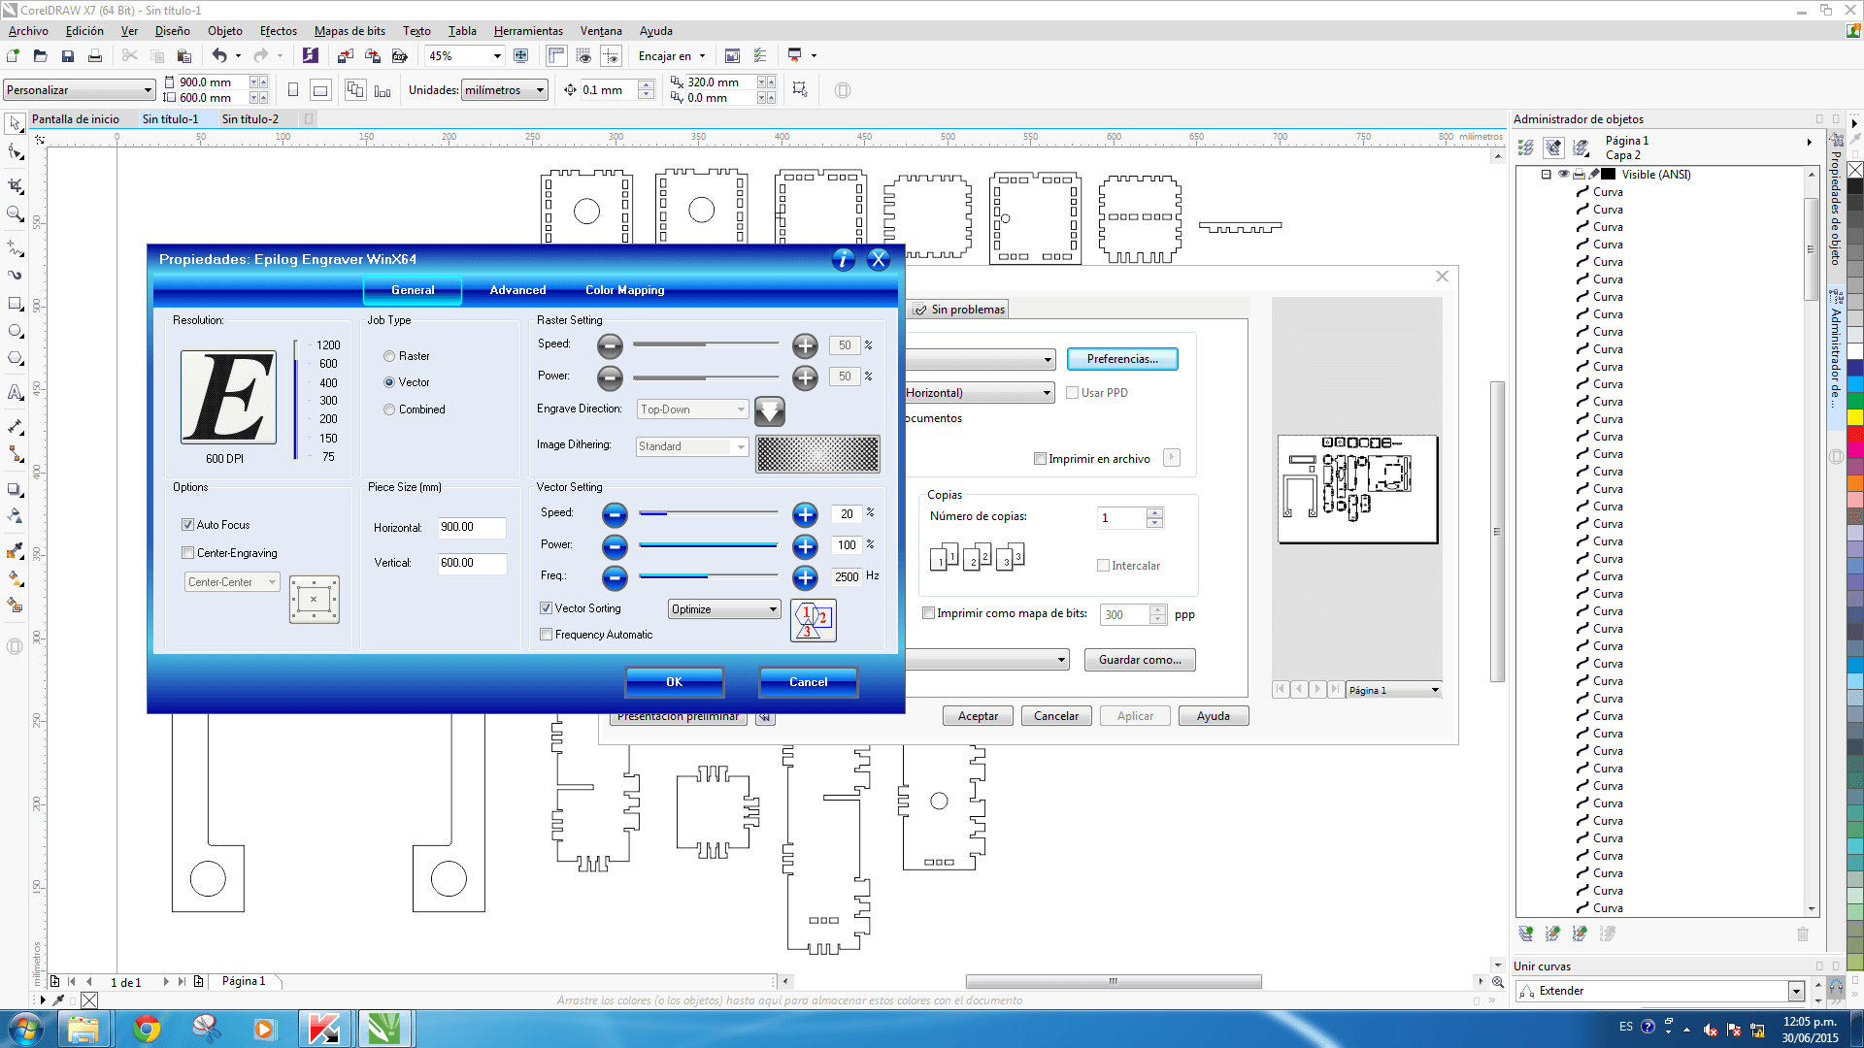Select portrait page orientation icon
Screen dimensions: 1864x1048
tap(293, 90)
